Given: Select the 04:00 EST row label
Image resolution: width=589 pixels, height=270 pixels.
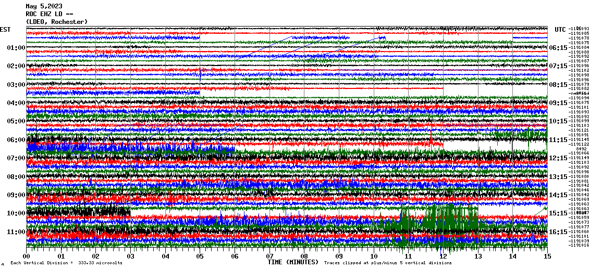Looking at the screenshot, I should pyautogui.click(x=16, y=103).
